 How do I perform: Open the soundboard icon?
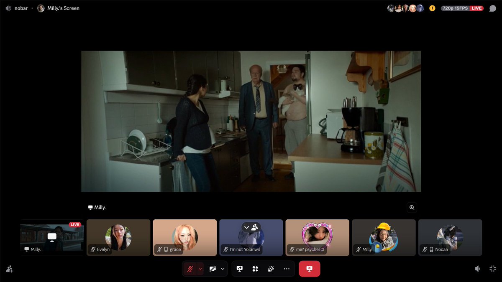(271, 269)
